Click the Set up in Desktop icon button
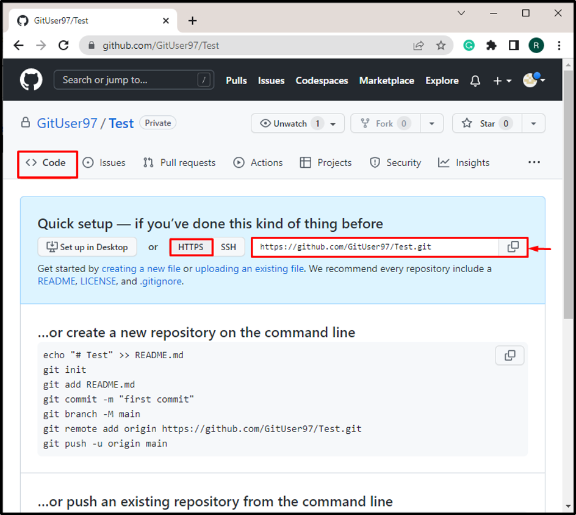Image resolution: width=576 pixels, height=515 pixels. pos(52,247)
